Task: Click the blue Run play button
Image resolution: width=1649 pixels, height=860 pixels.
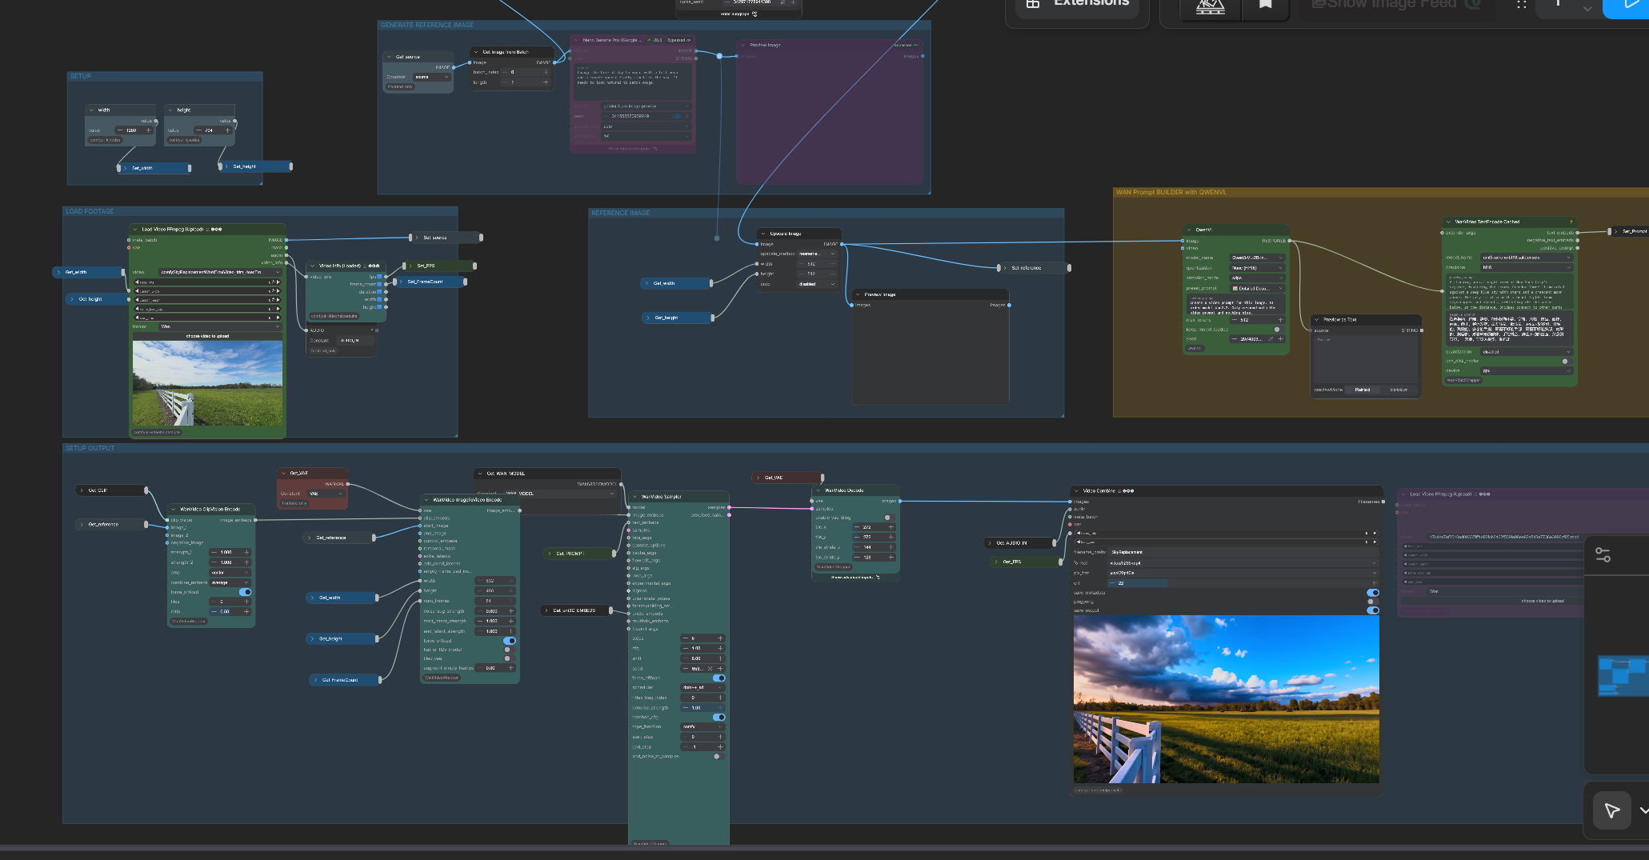Action: [1628, 6]
